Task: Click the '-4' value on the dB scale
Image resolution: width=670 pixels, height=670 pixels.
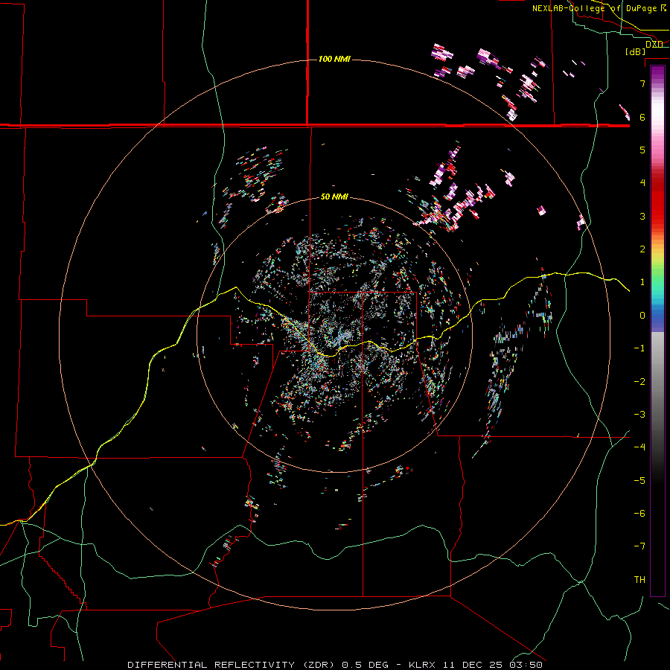Action: point(639,447)
